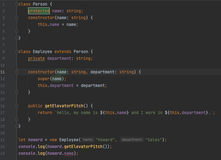The image size is (221, 160).
Task: Click the 'howard' variable declaration on line 21
Action: coord(35,140)
